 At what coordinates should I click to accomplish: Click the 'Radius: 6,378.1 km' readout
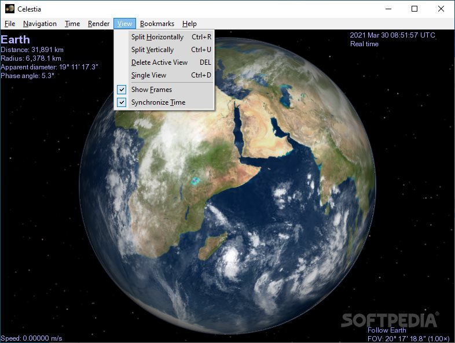pos(31,58)
